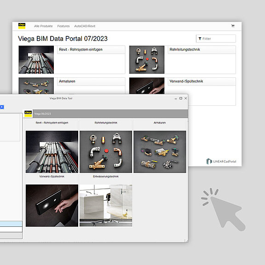Image resolution: width=265 pixels, height=265 pixels.
Task: Click the fittings thumbnail in the portal
Action: pyautogui.click(x=147, y=60)
